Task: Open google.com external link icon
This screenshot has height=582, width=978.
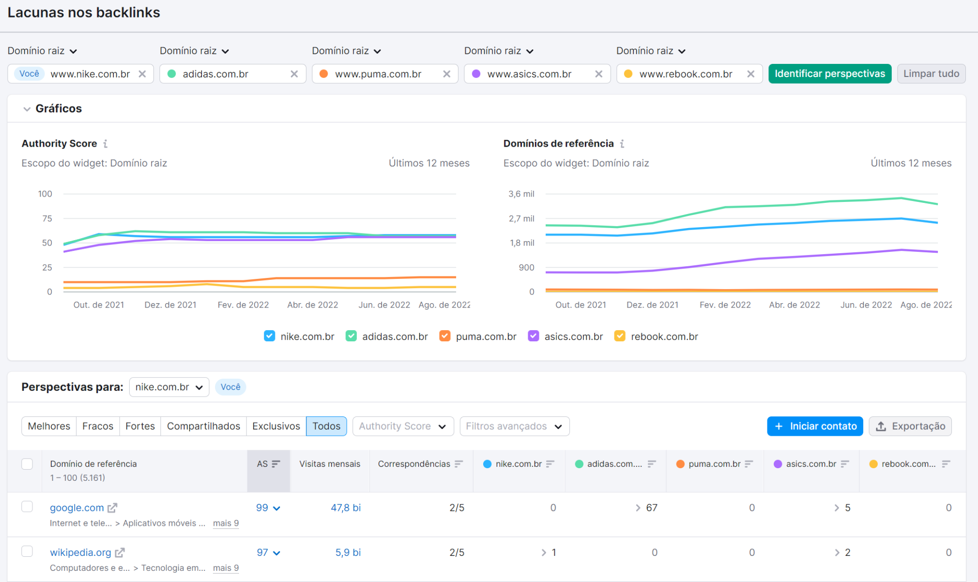Action: (x=112, y=508)
